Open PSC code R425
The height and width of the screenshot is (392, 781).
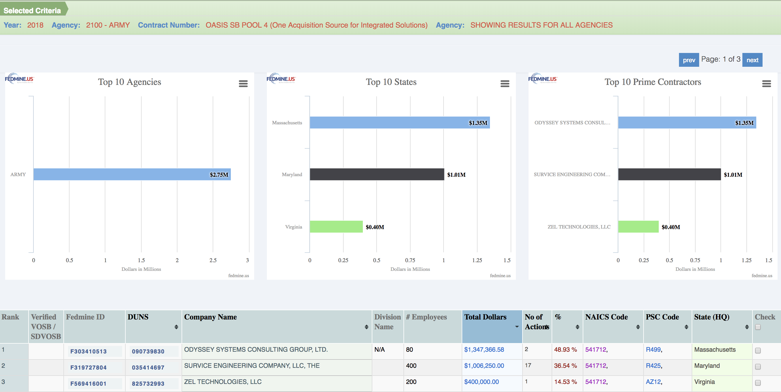pyautogui.click(x=653, y=366)
